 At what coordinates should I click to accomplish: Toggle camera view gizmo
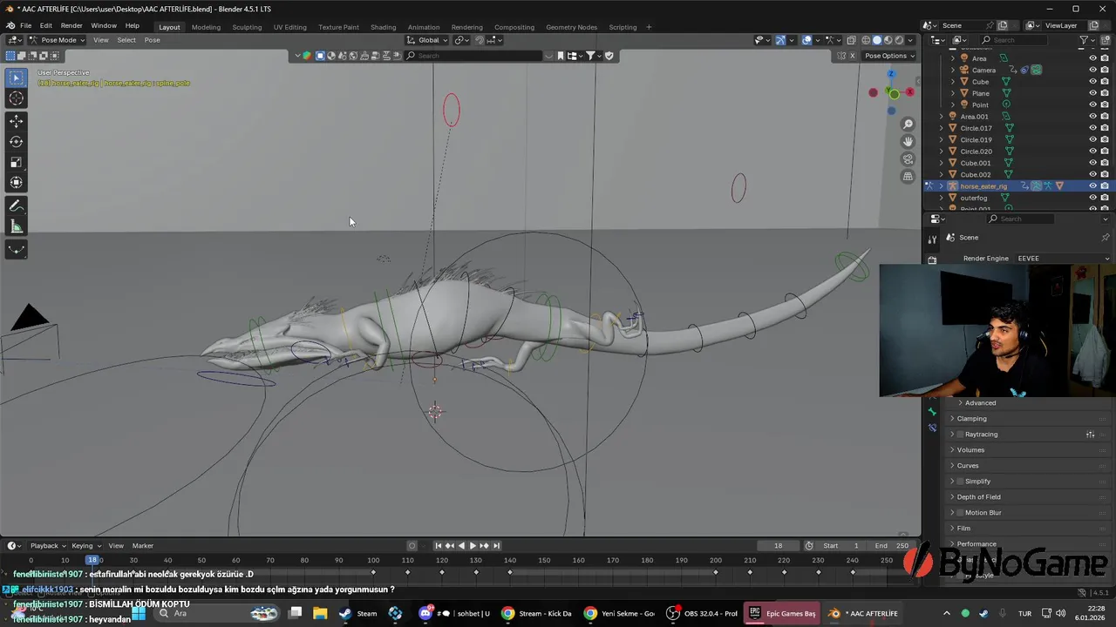pos(908,159)
